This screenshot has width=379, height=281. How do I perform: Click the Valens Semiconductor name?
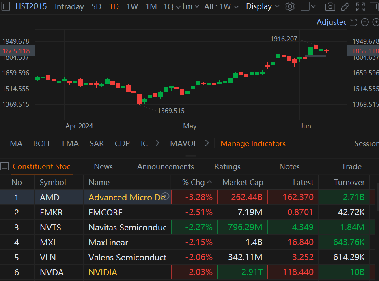point(127,257)
